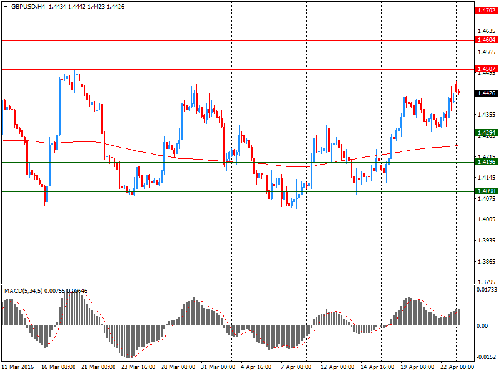Click the 1.3935 price scale value
499x374 pixels.
click(x=487, y=241)
